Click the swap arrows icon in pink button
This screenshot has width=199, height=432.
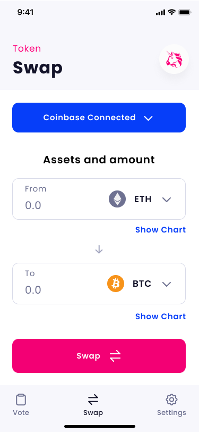click(115, 356)
